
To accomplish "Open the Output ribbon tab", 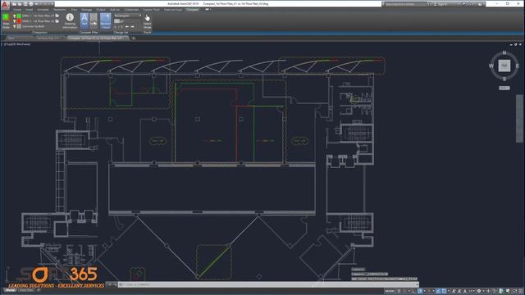I will click(100, 10).
